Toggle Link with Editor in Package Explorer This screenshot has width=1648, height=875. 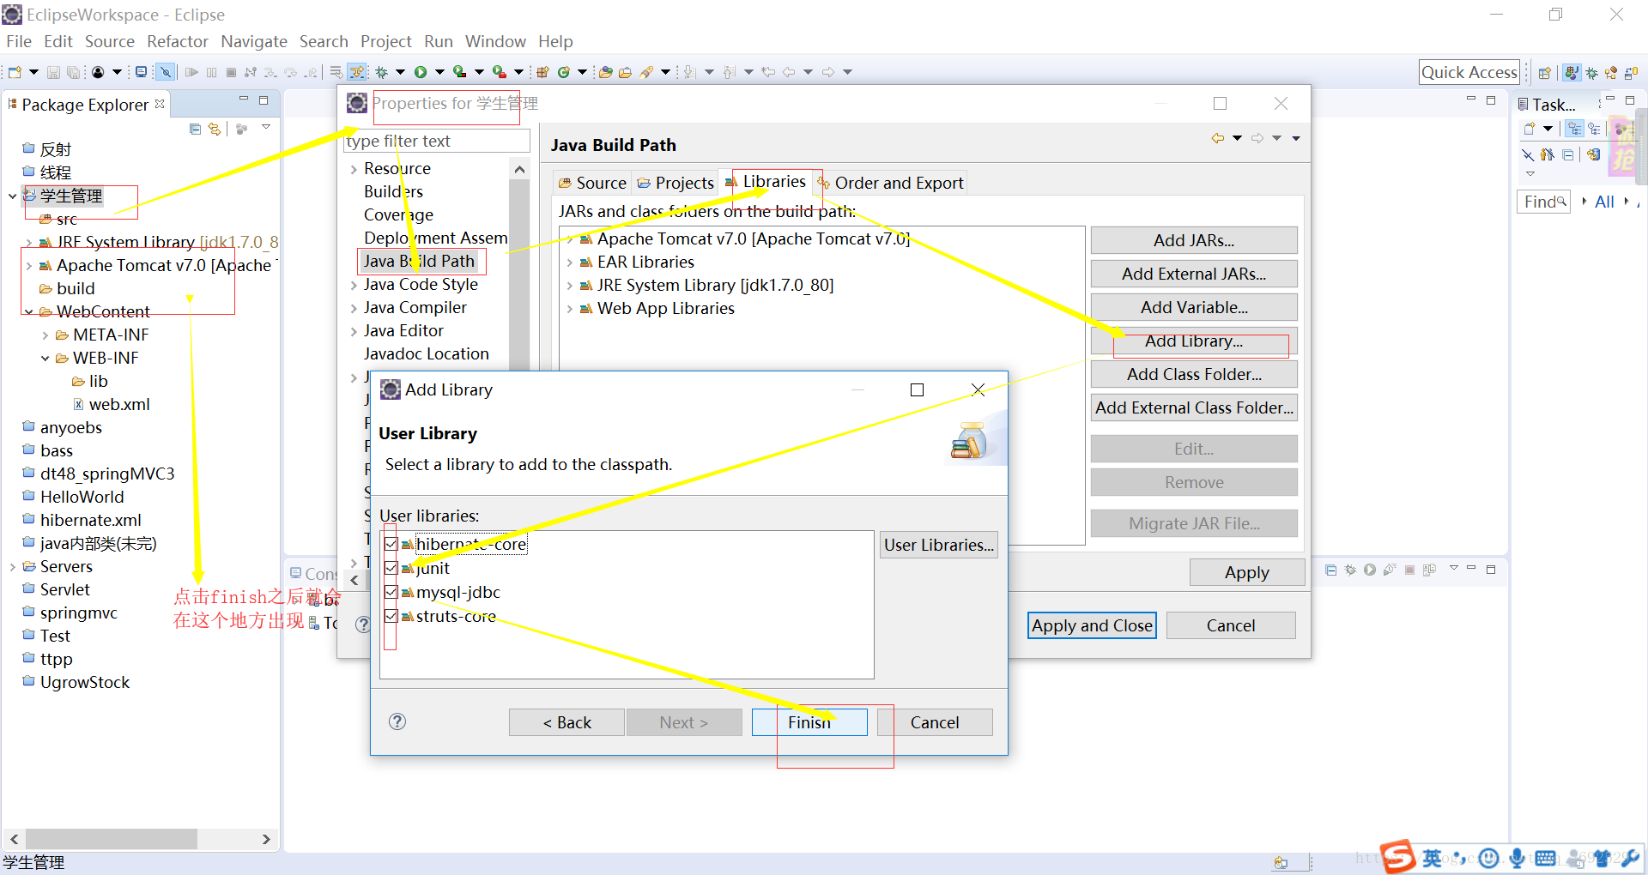tap(214, 129)
